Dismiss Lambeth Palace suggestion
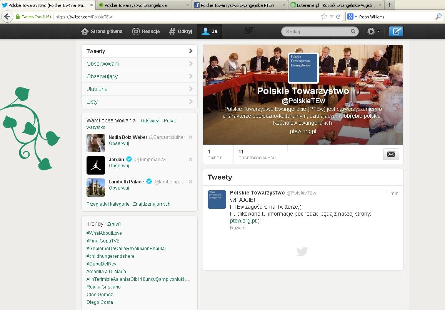 tap(191, 181)
